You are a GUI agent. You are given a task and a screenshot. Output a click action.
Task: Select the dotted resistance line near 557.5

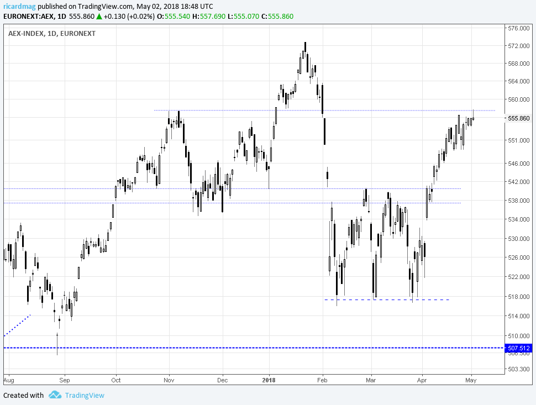(x=324, y=111)
